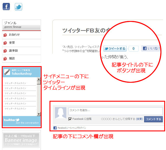The height and width of the screenshot is (150, 166).
Task: Click the Twitter timeline scroll up arrow
Action: (x=39, y=79)
